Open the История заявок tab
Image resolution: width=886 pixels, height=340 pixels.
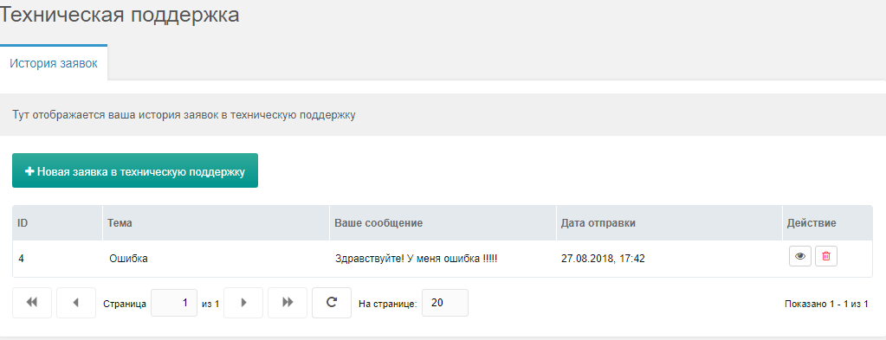54,63
